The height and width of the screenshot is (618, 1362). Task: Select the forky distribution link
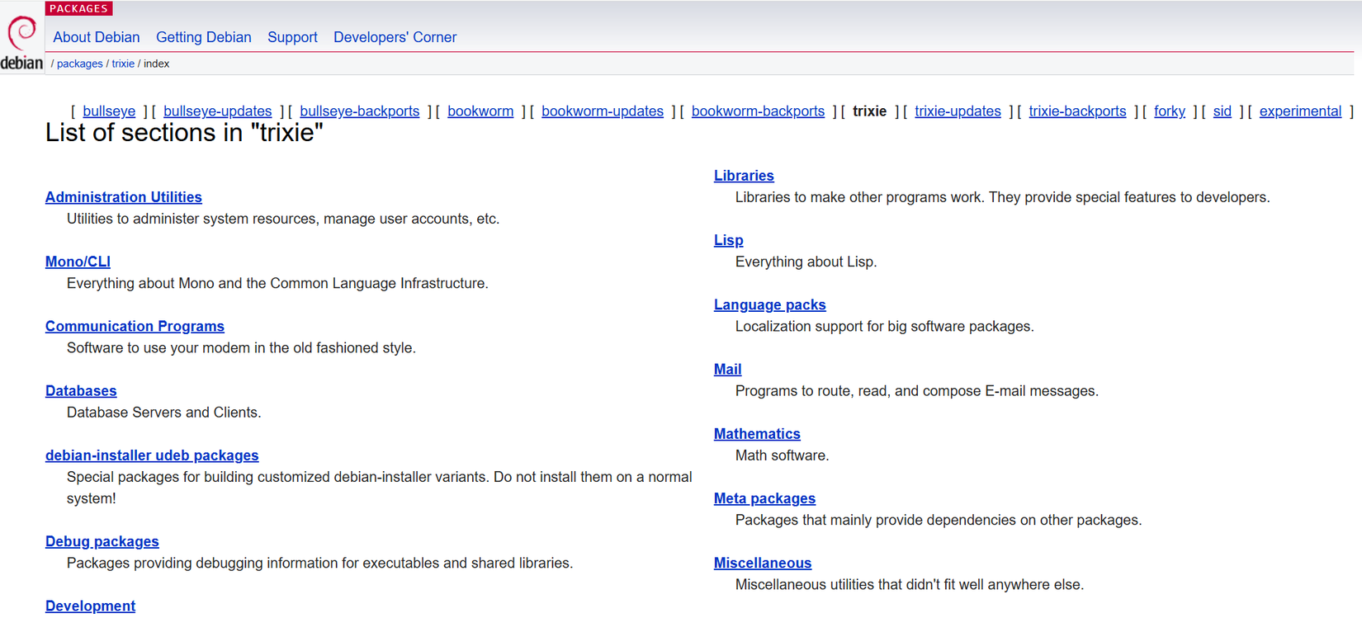[x=1169, y=111]
